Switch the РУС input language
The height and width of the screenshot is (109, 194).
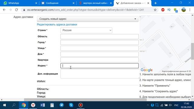pos(176,105)
